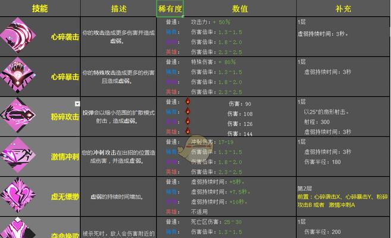Viewport: 391px width, 238px height.
Task: Click the value 伤害:126
Action: [240, 124]
